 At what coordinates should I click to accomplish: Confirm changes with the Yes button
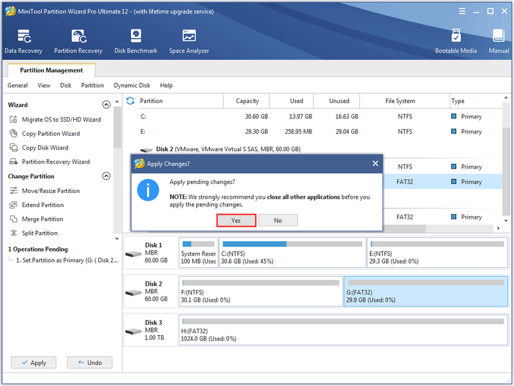236,220
